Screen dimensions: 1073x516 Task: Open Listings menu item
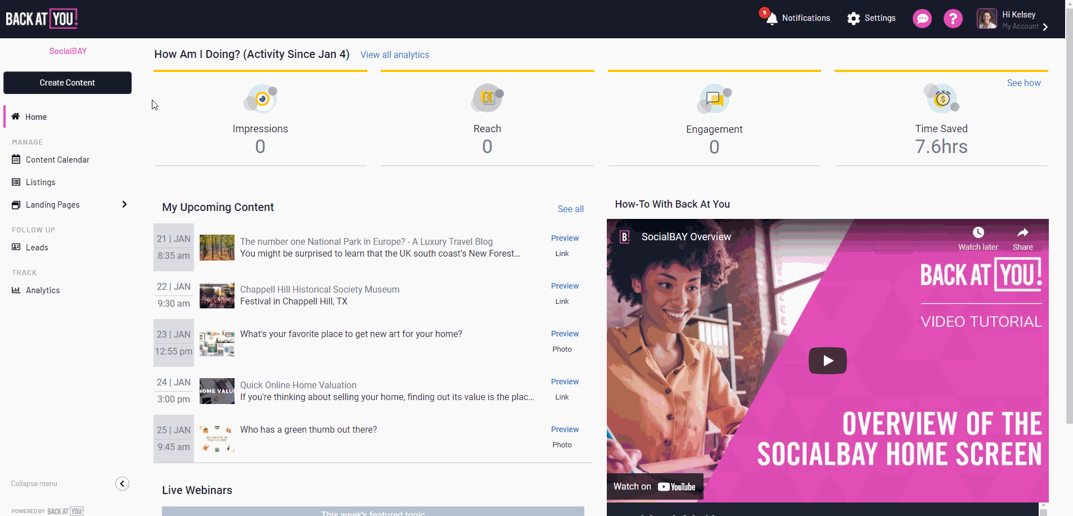click(x=40, y=182)
